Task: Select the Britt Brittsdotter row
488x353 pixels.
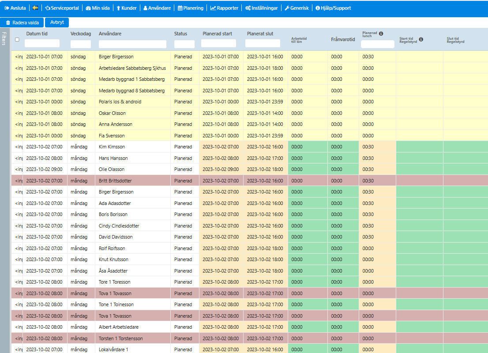Action: coord(250,181)
